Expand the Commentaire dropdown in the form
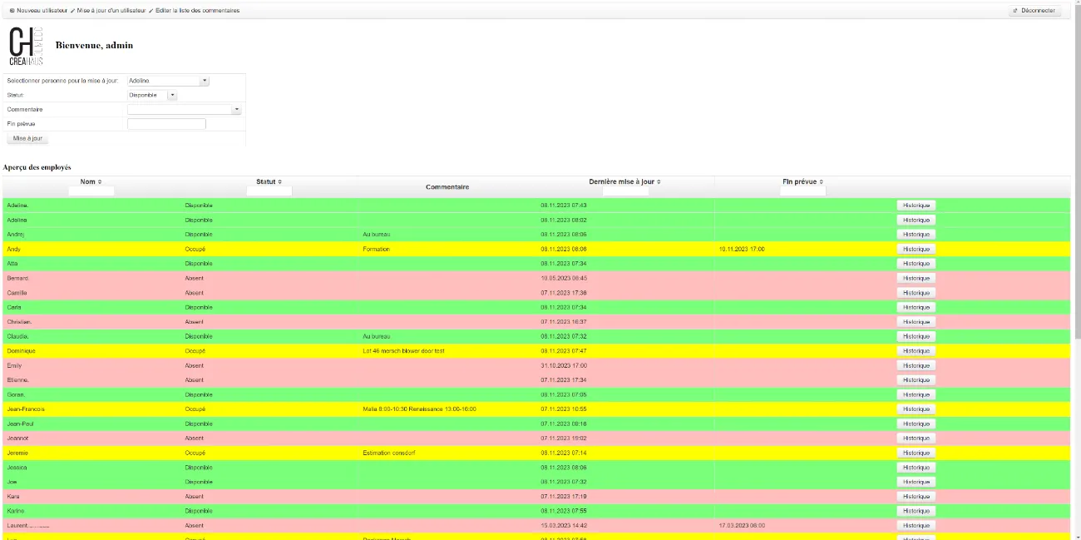The height and width of the screenshot is (540, 1081). [236, 109]
